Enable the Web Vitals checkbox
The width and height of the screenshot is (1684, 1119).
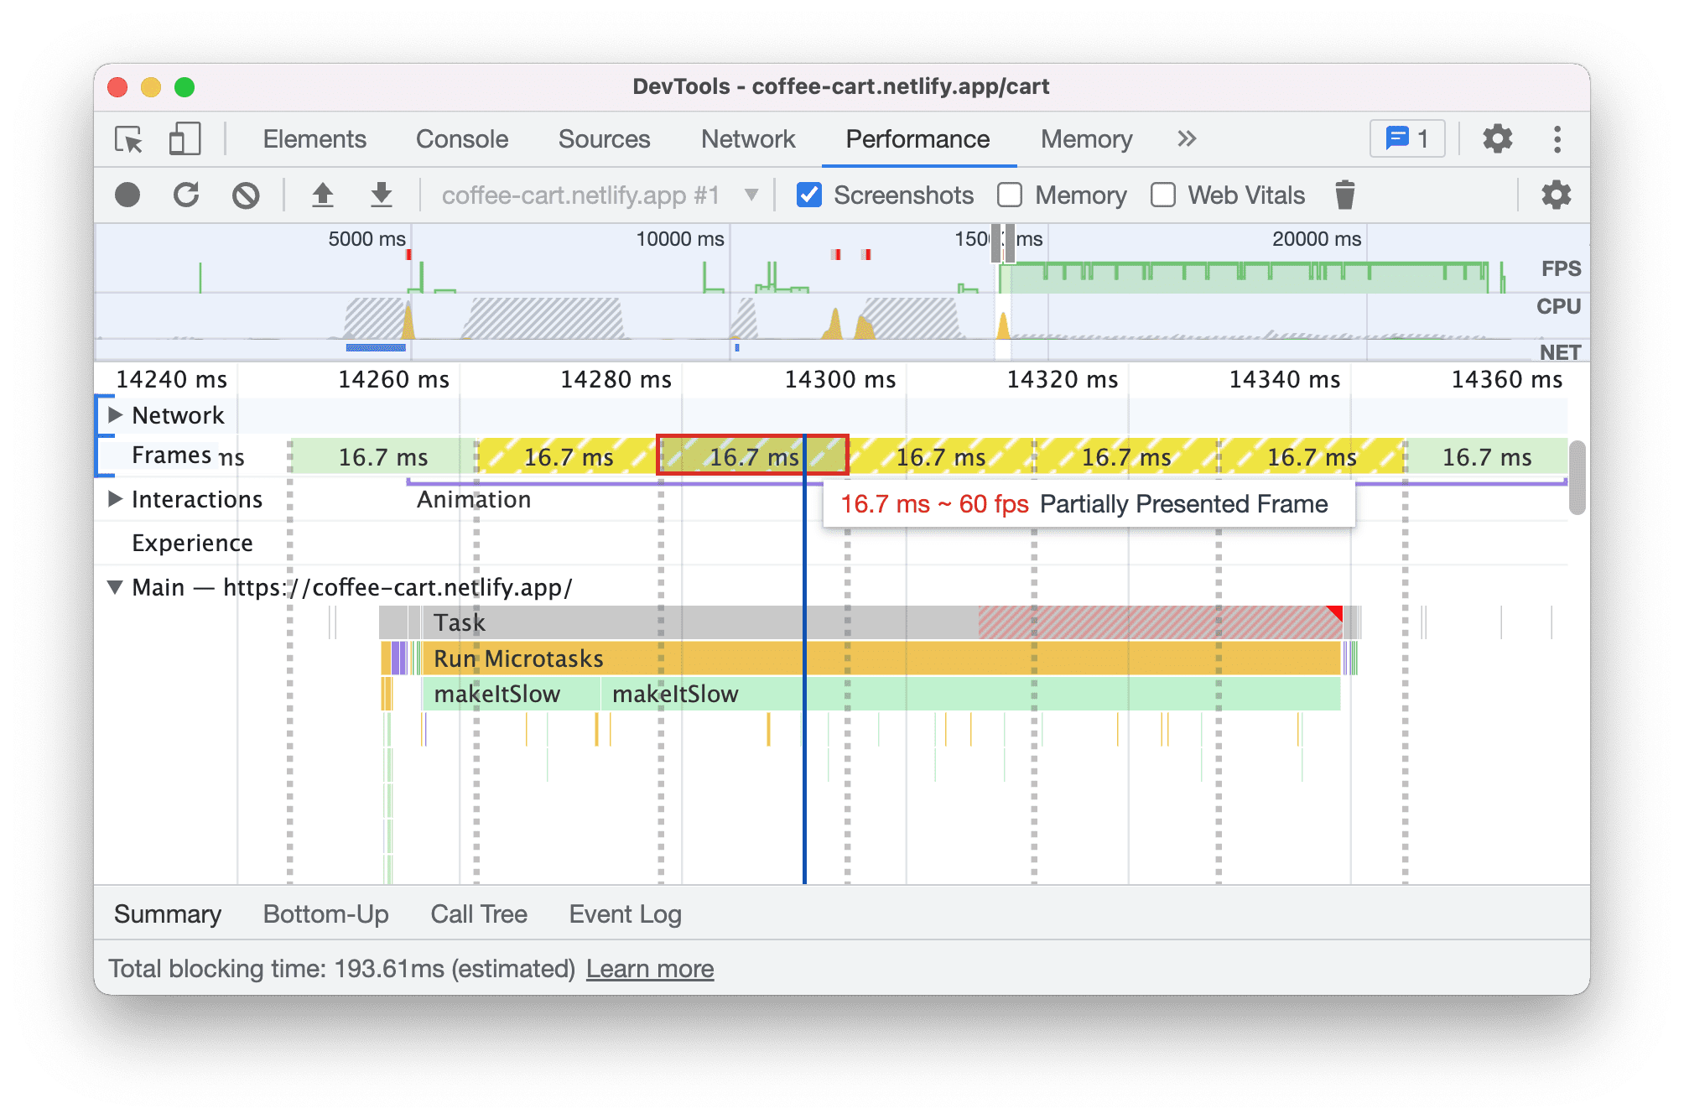click(x=1160, y=195)
